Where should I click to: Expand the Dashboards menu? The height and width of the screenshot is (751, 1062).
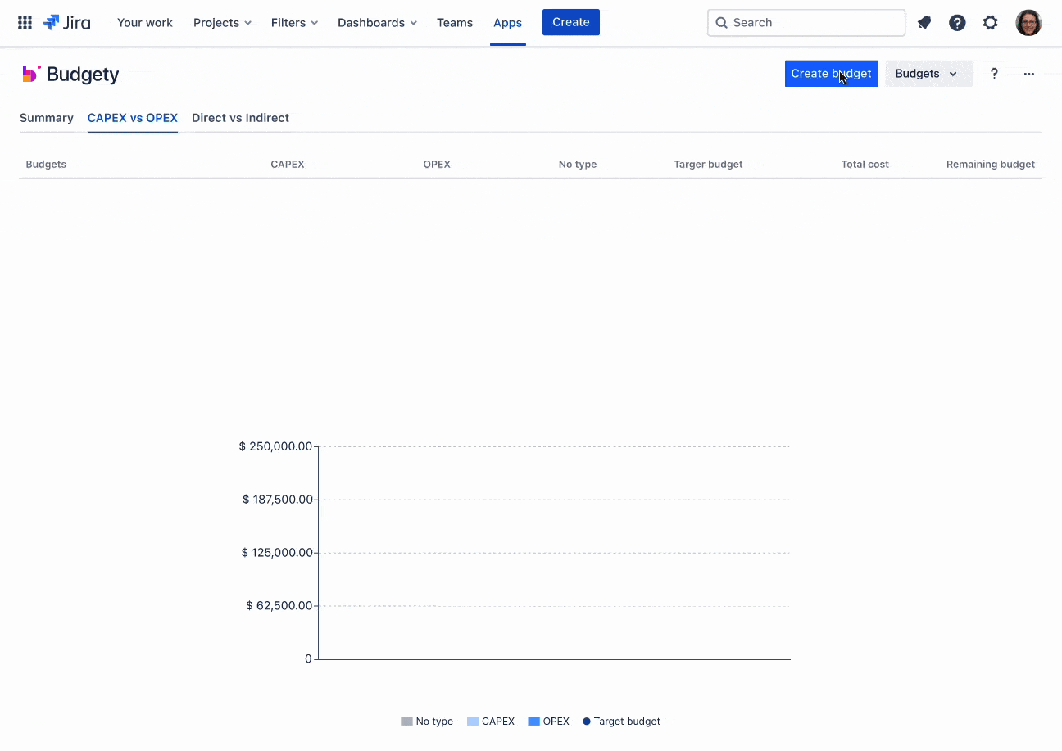pyautogui.click(x=377, y=23)
